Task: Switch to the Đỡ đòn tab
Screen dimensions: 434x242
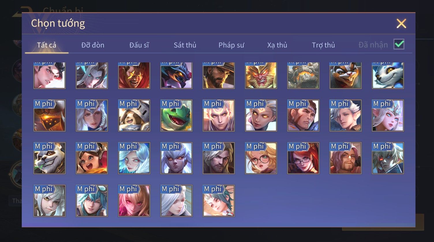Action: click(93, 45)
